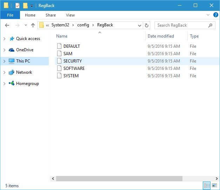Open chevron dropdown after System32 breadcrumb

point(73,25)
